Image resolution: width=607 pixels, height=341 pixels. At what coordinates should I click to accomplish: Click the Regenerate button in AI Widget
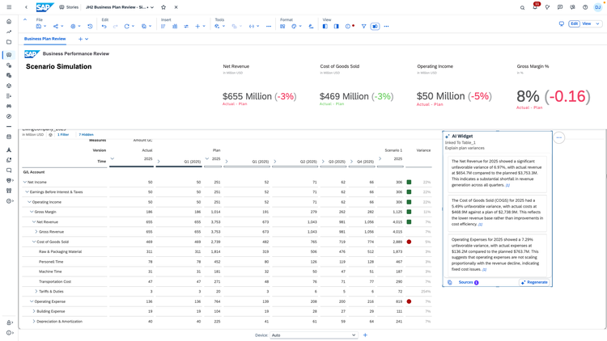coord(535,282)
